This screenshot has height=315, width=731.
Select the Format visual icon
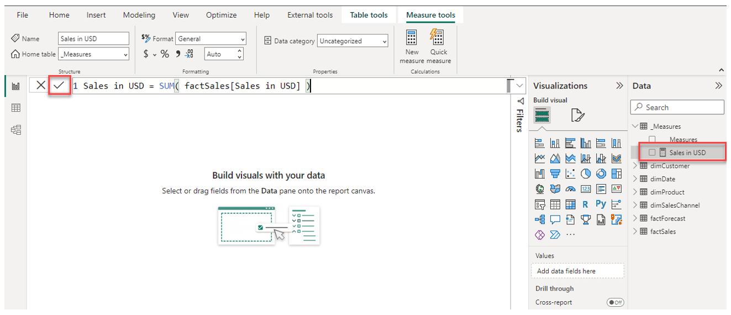pyautogui.click(x=577, y=115)
